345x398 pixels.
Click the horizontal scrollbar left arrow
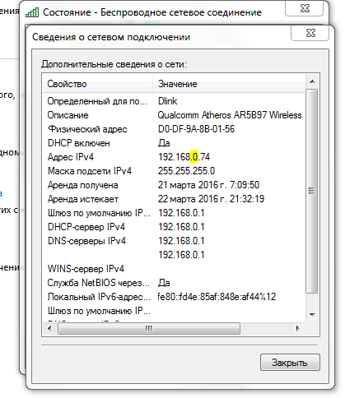pos(49,328)
